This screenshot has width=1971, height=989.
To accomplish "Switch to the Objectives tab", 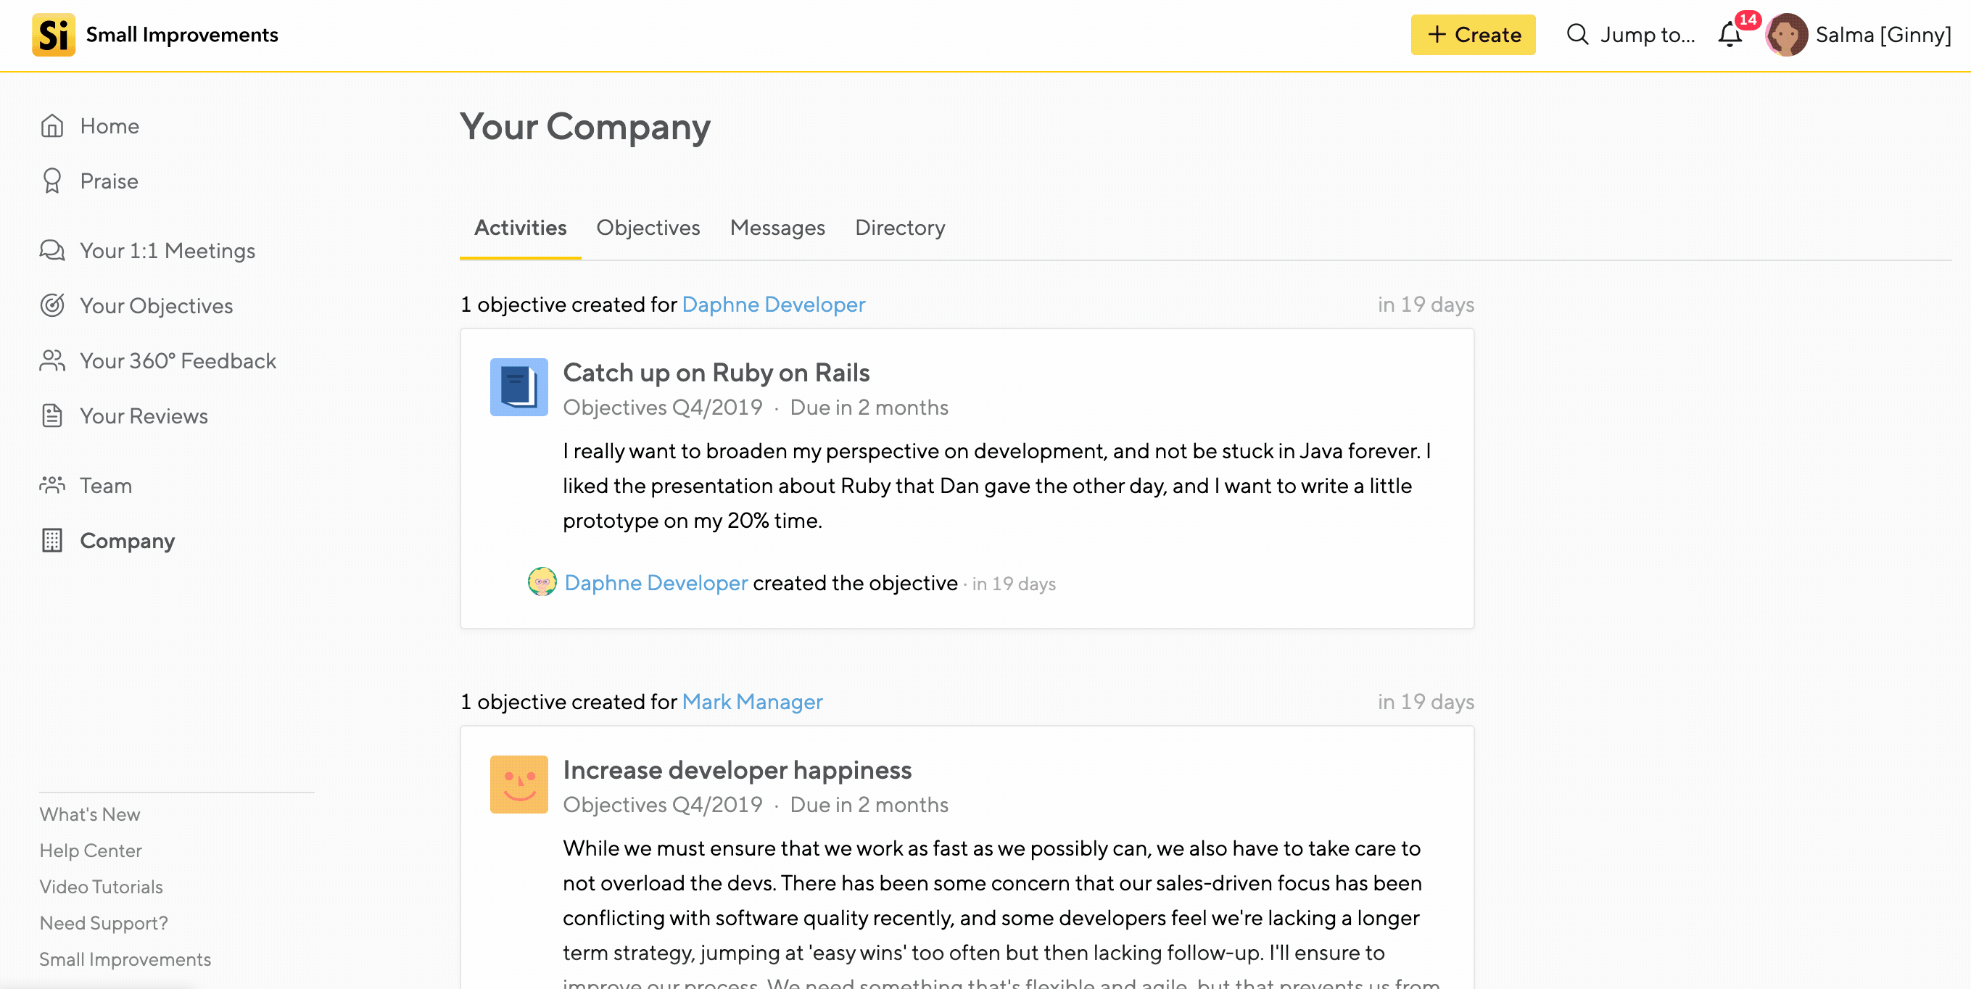I will click(648, 228).
